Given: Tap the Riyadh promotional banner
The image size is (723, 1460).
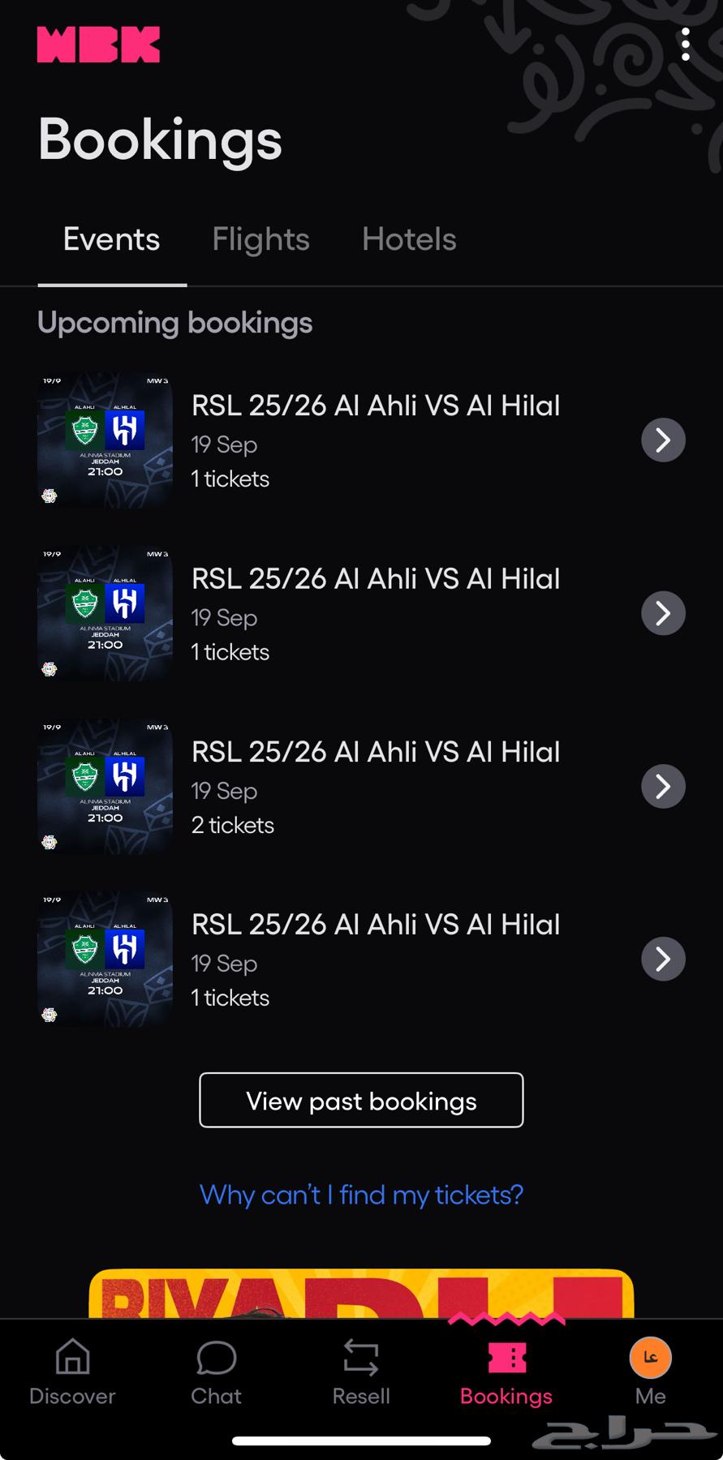Looking at the screenshot, I should pos(361,1294).
